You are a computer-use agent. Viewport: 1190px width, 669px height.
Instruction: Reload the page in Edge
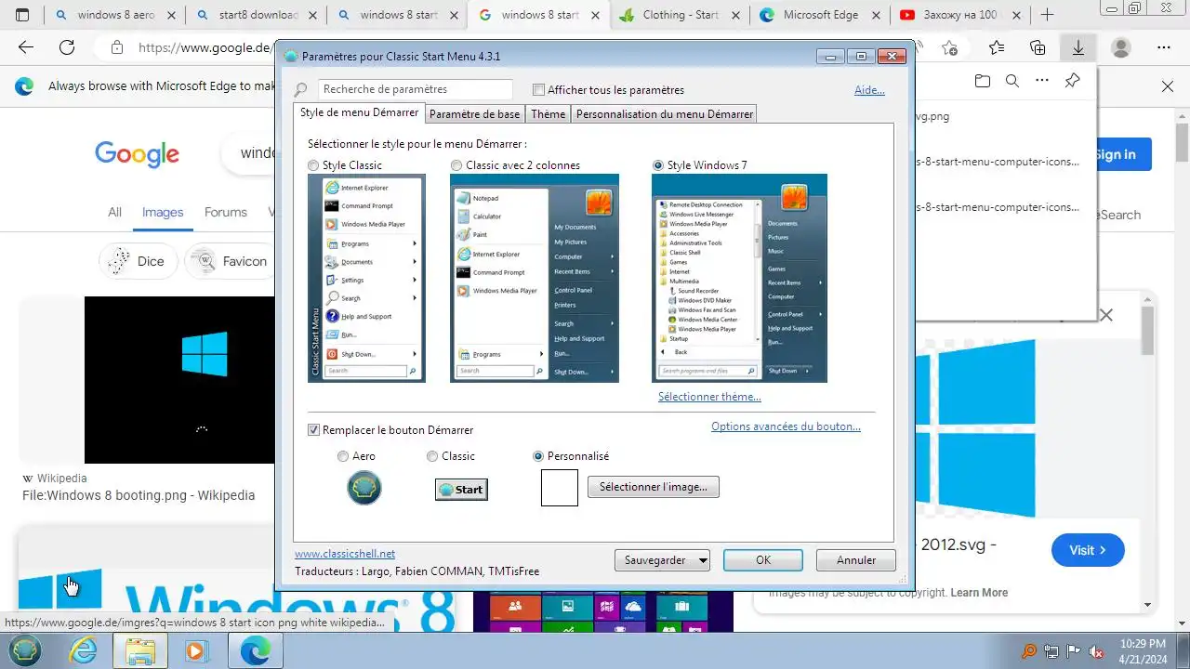tap(67, 47)
